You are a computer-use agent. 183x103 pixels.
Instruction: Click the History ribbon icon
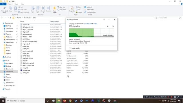(x=79, y=12)
